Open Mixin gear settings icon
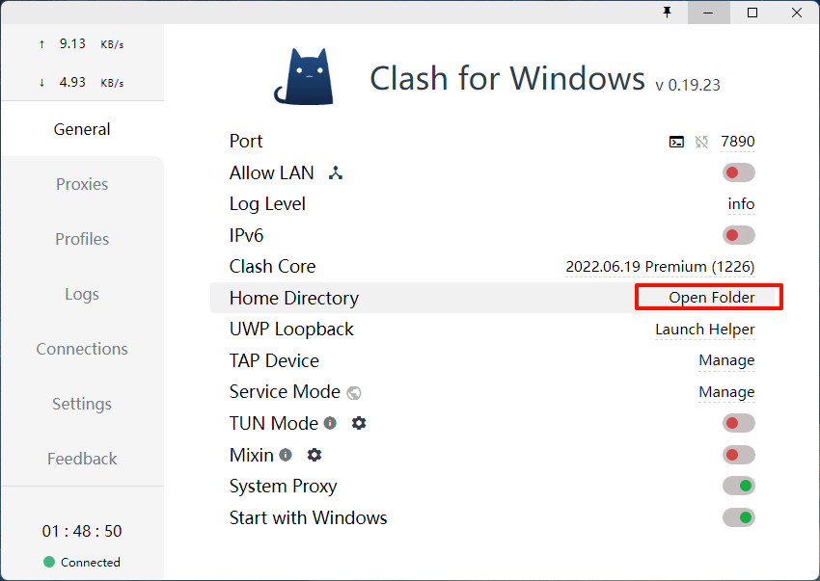Viewport: 820px width, 581px height. click(314, 455)
